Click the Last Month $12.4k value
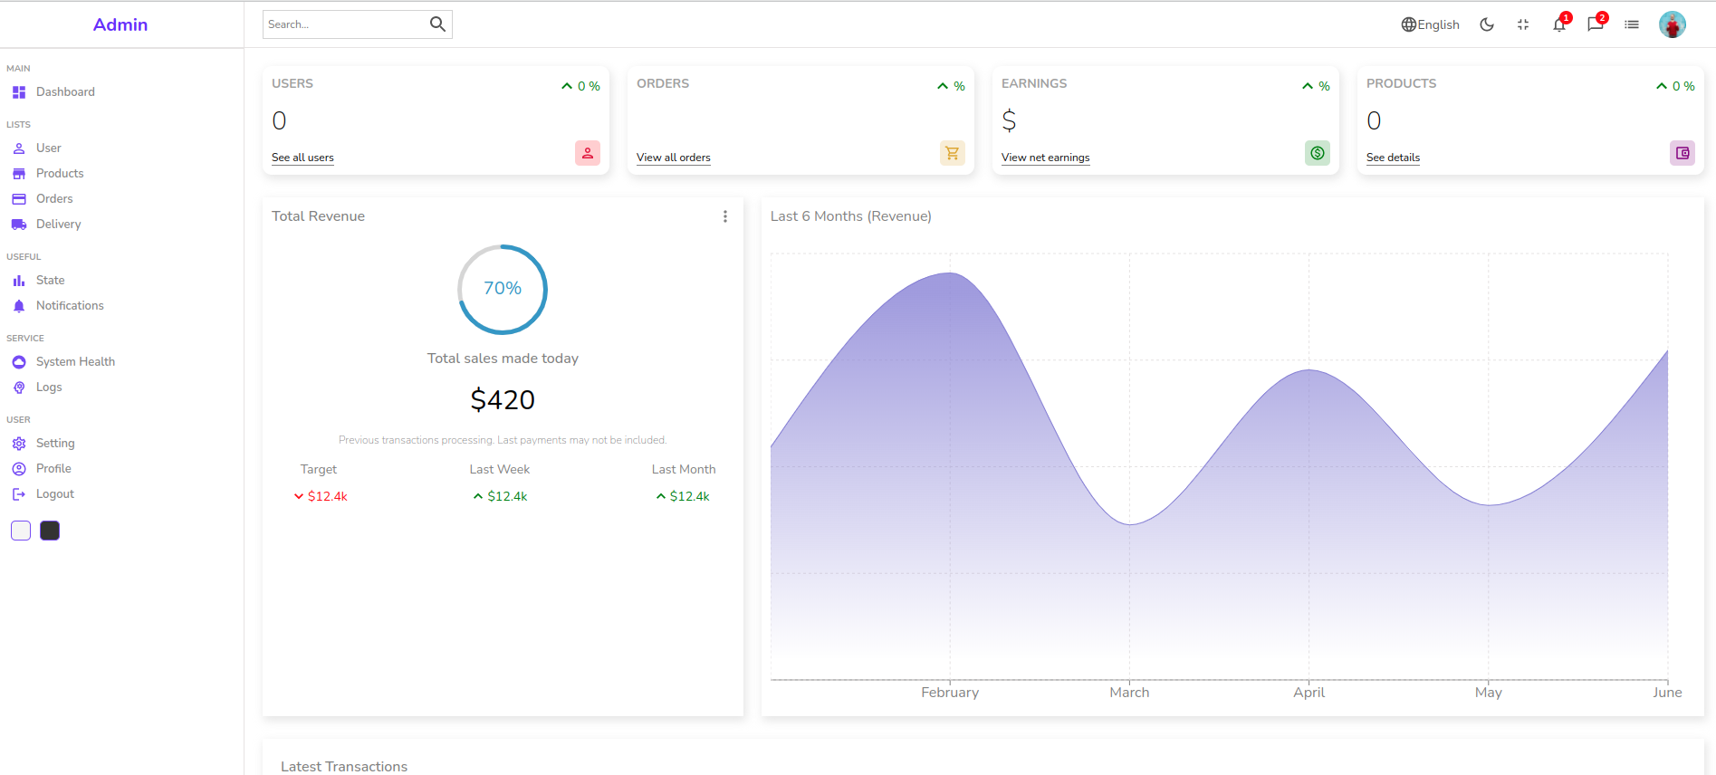 [683, 496]
